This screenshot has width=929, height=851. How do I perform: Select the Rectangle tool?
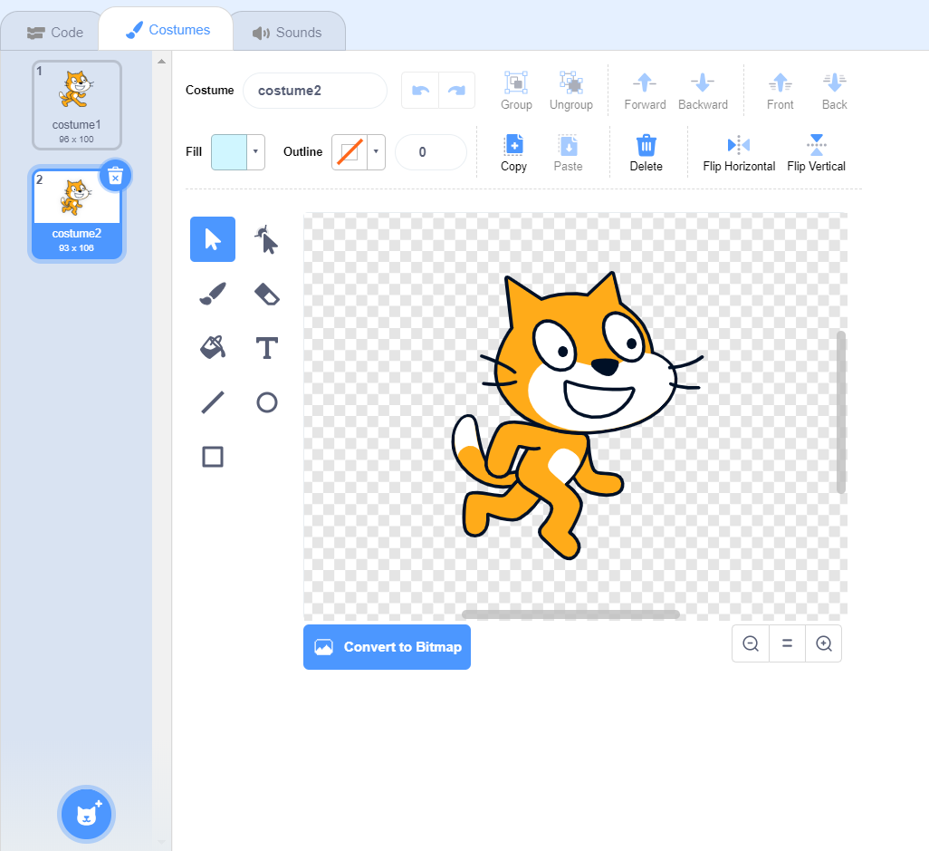212,458
